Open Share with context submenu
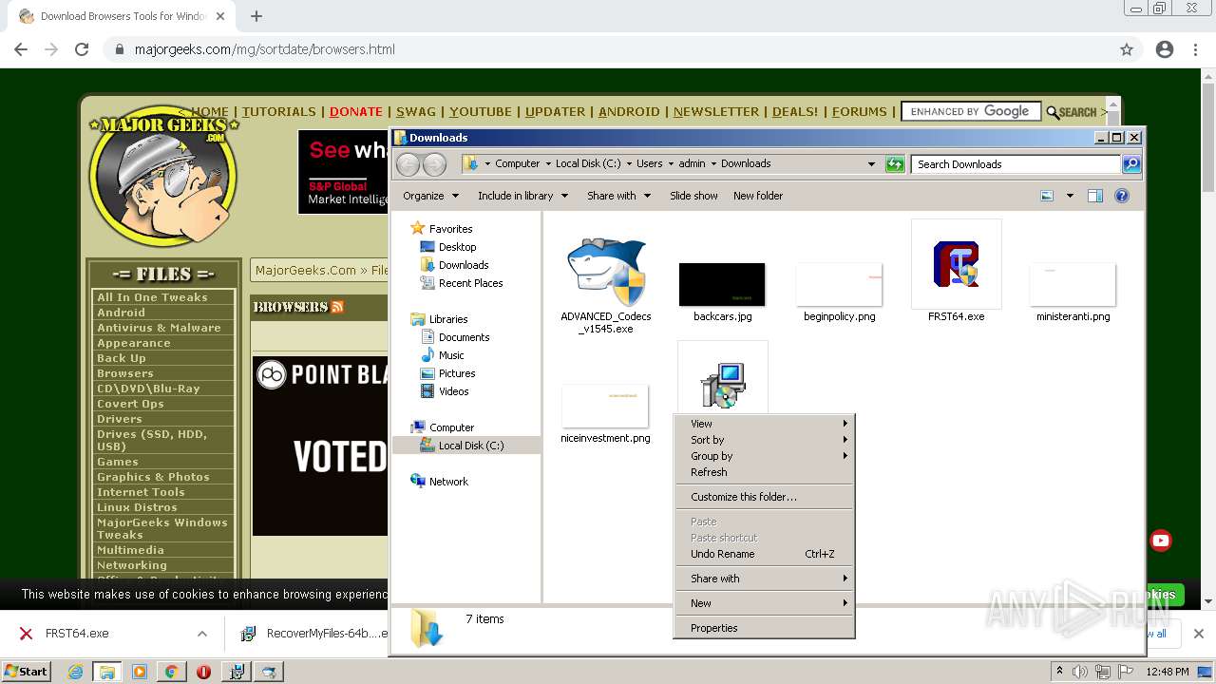This screenshot has height=684, width=1216. 765,579
